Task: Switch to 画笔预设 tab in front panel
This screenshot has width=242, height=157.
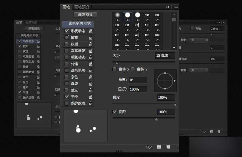Action: tap(81, 7)
